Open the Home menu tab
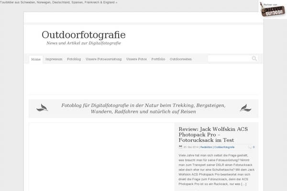Screen dimensions: 287x191 pyautogui.click(x=36, y=59)
